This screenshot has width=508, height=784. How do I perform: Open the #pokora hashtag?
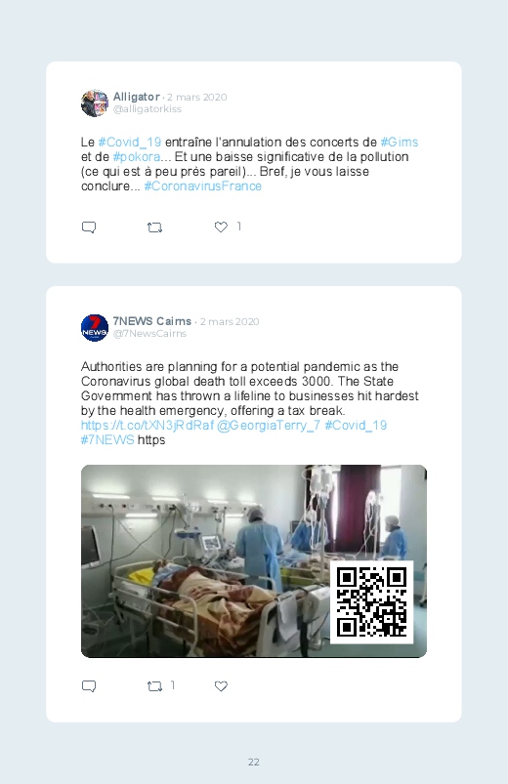point(137,157)
